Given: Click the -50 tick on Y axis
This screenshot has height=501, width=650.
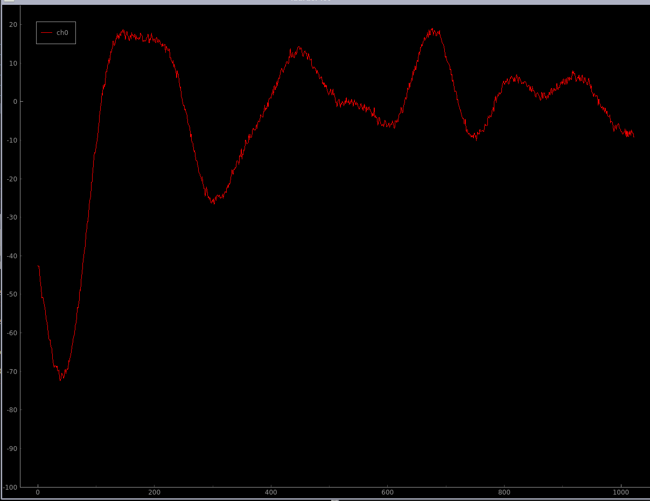Looking at the screenshot, I should 11,294.
